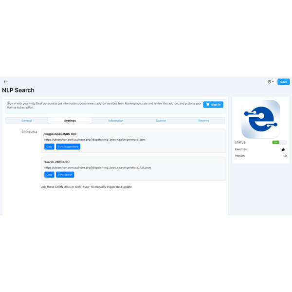
Task: Click the Sign in button
Action: pyautogui.click(x=213, y=105)
